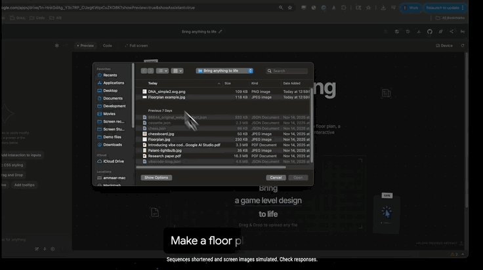483x270 pixels.
Task: Open Downloads folder in sidebar
Action: (112, 145)
